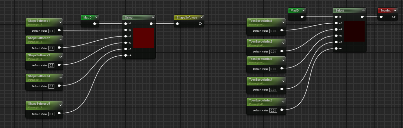Click the output pin on the yellow ShapeSoftness node
The height and width of the screenshot is (128, 403).
[200, 24]
